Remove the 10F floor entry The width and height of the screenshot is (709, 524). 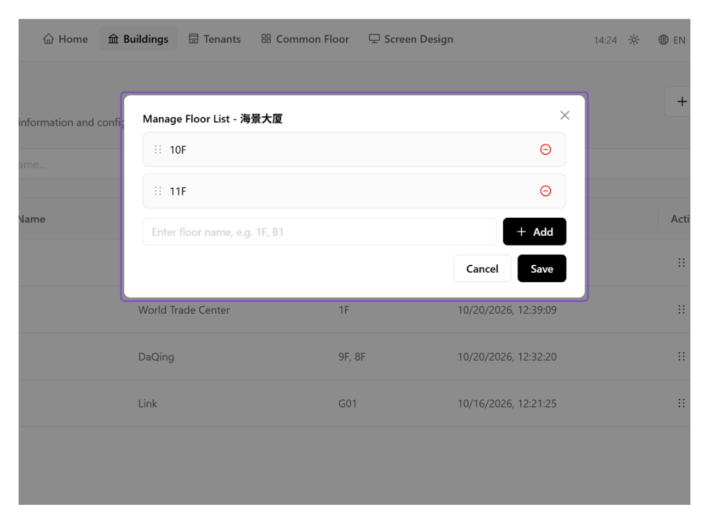coord(546,150)
